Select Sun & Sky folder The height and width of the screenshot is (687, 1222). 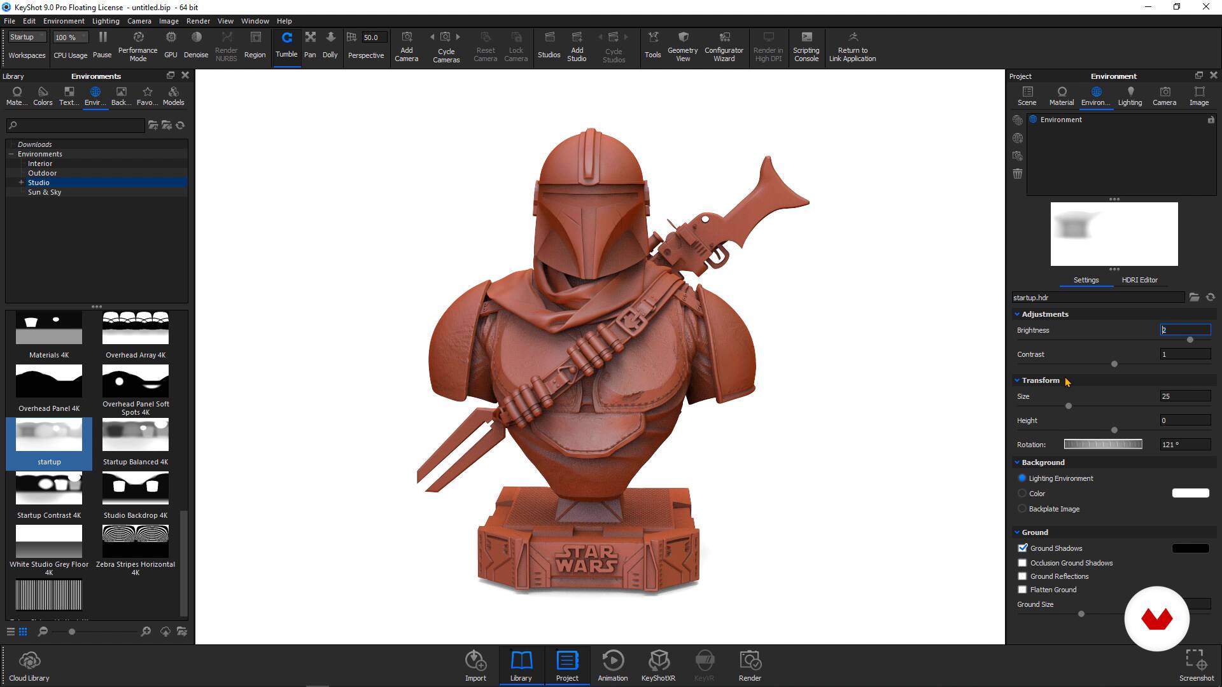pyautogui.click(x=45, y=192)
